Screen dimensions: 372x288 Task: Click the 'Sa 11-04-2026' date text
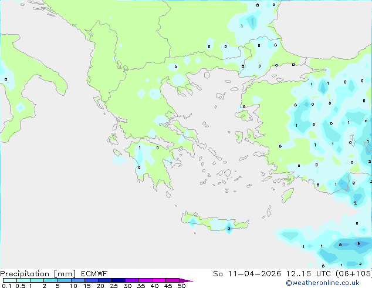247,274
